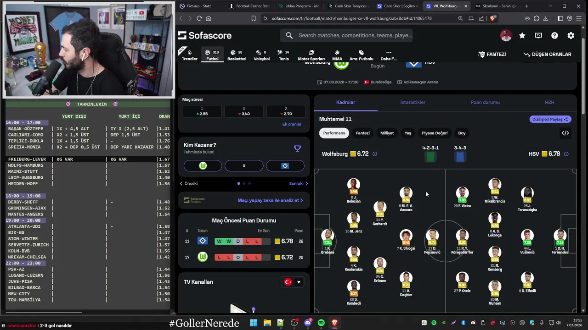Open Sofascore help question icon
This screenshot has width=588, height=330.
pos(554,35)
